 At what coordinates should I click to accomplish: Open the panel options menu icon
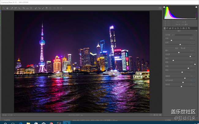(x=196, y=31)
